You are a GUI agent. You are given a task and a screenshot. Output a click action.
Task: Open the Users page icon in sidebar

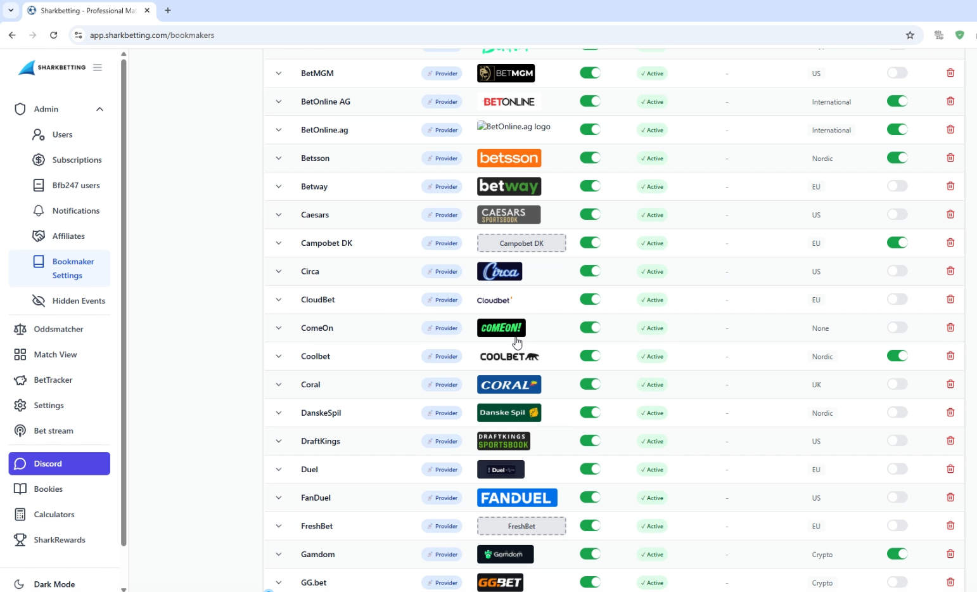pyautogui.click(x=39, y=134)
